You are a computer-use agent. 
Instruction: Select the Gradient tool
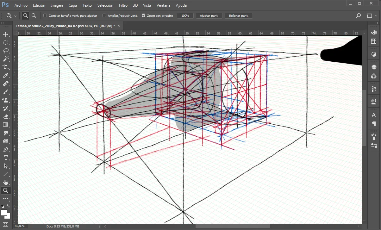[x=6, y=125]
